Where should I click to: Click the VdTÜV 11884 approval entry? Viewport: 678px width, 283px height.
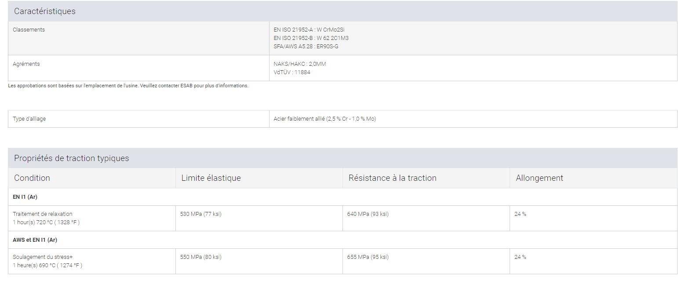(292, 72)
